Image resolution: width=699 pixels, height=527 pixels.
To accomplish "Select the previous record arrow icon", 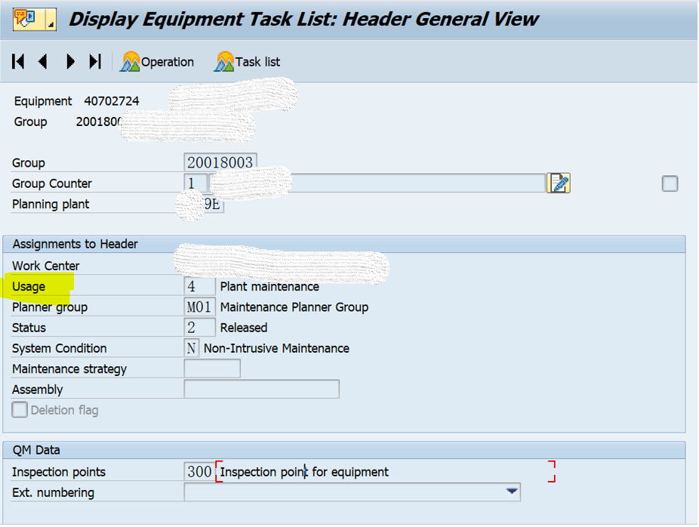I will (43, 62).
